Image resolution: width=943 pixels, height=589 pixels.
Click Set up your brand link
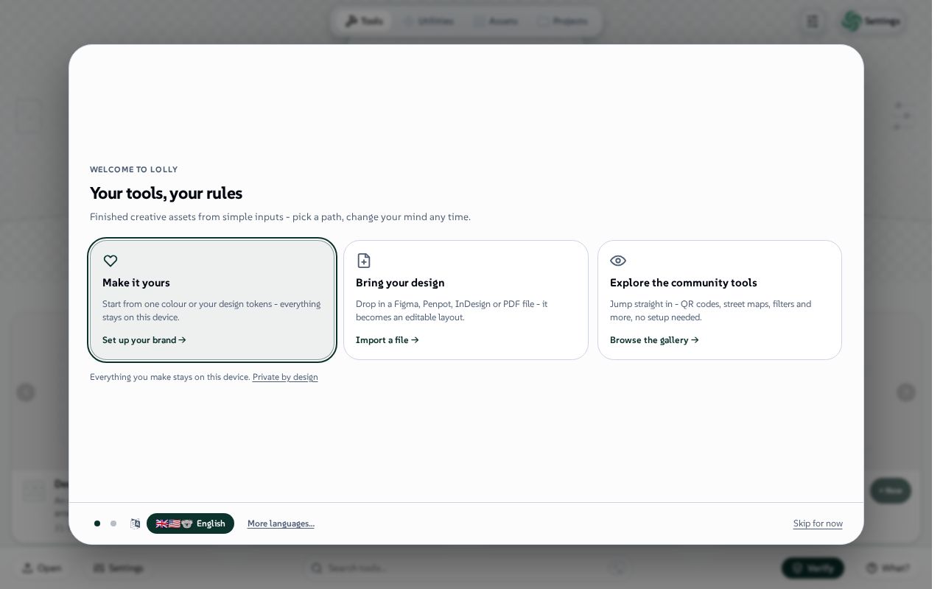(144, 340)
